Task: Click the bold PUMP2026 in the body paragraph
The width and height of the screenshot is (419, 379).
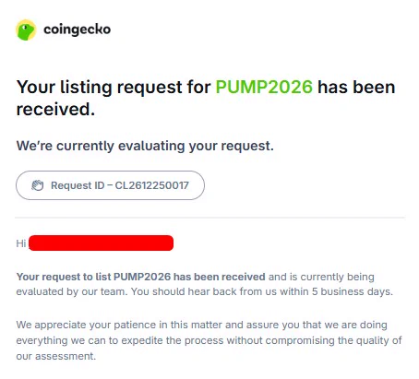Action: (x=142, y=277)
